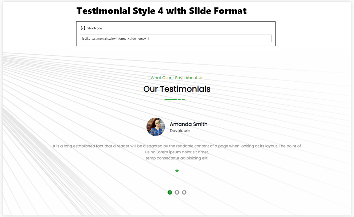Click the testimonial paragraph starting 'It is a long'

(x=177, y=152)
